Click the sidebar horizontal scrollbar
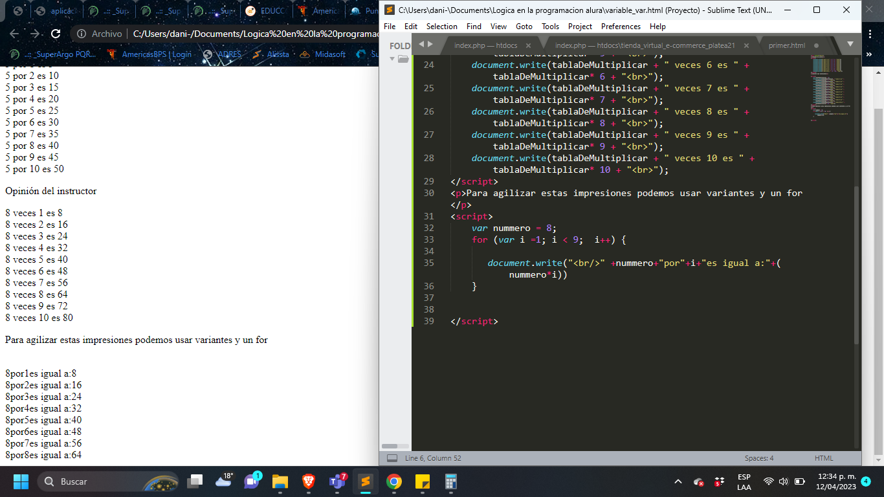 pos(390,446)
